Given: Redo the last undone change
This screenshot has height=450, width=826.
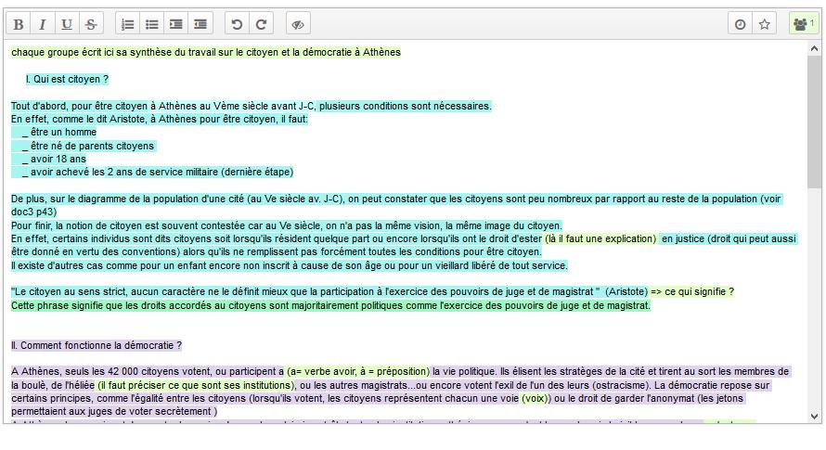Looking at the screenshot, I should [261, 24].
